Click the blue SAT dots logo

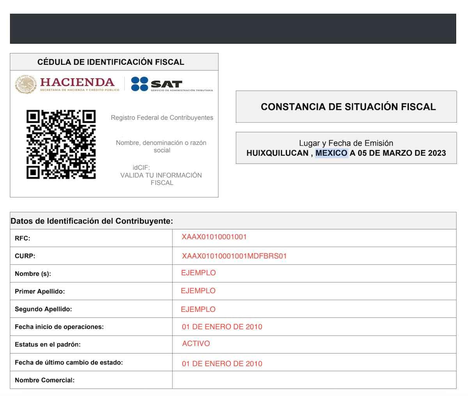click(139, 84)
